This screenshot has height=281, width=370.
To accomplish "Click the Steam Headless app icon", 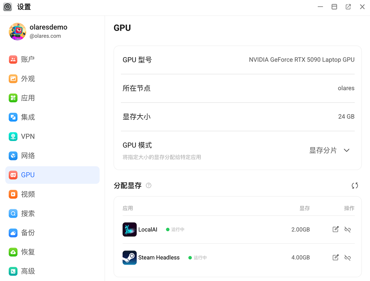I will click(130, 258).
